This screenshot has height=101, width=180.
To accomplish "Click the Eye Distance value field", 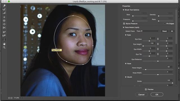I will pos(169,58).
